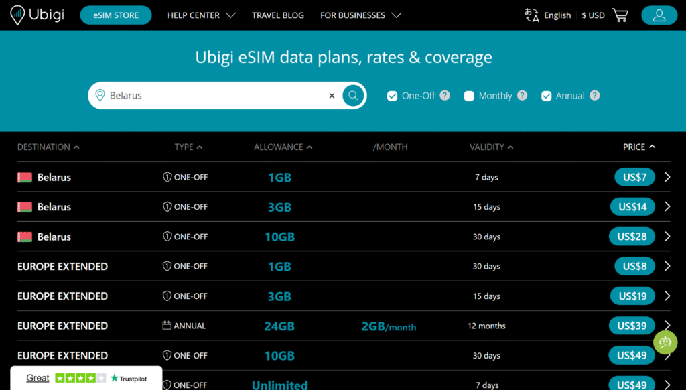Clear the Belarus search field

[x=332, y=96]
